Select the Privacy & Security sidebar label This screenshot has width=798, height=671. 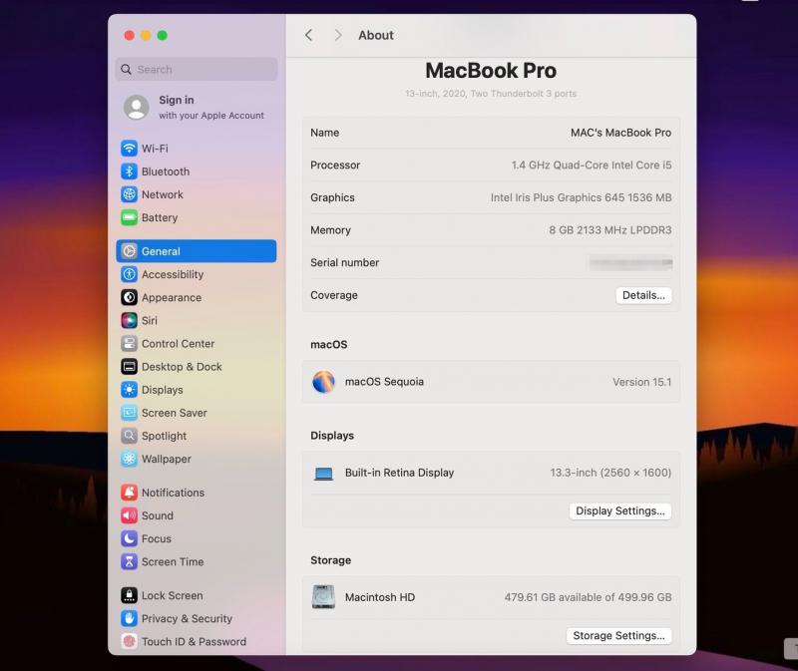pos(187,618)
